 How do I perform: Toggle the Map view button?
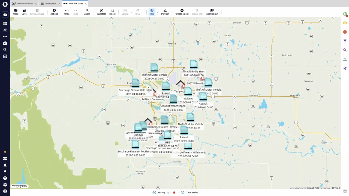(x=152, y=12)
